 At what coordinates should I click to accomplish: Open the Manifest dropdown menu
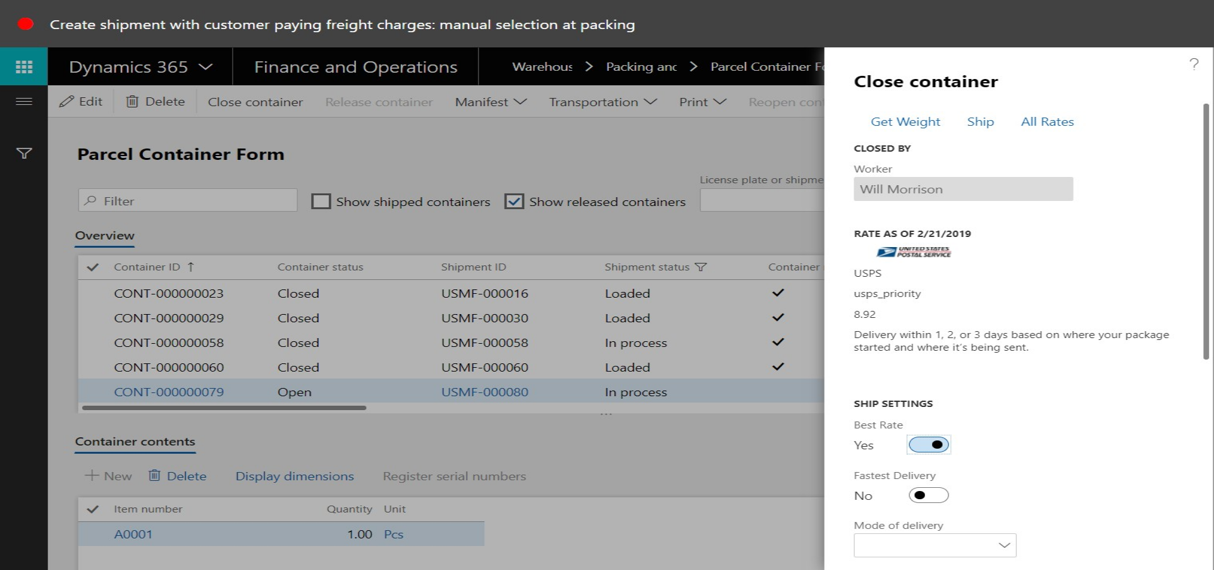[x=491, y=102]
